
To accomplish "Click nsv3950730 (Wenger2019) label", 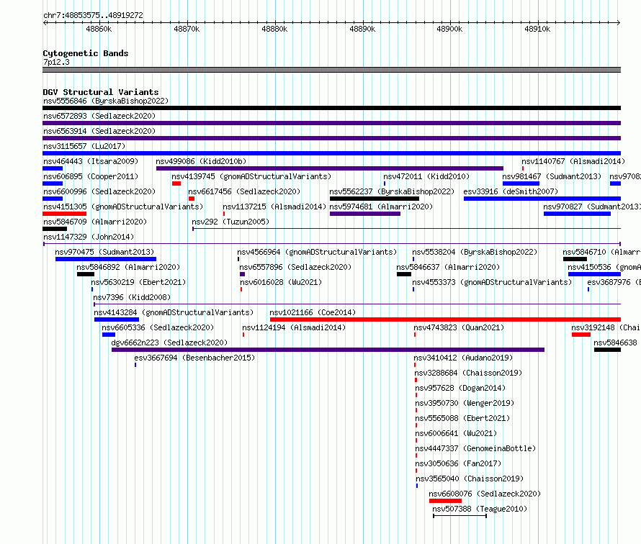I will [465, 403].
